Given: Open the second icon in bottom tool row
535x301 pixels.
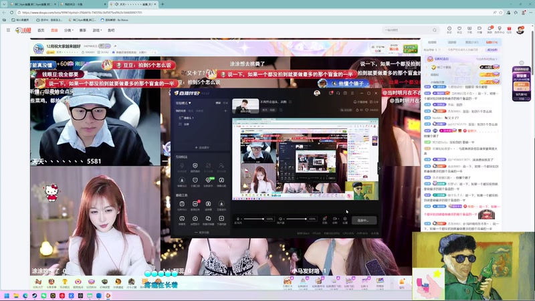Looking at the screenshot, I should coord(195,220).
